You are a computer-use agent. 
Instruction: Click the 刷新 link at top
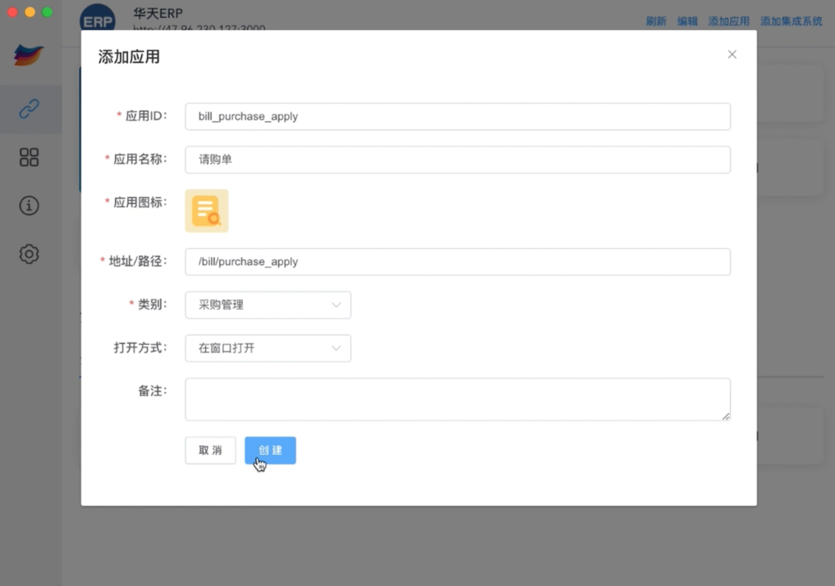pyautogui.click(x=656, y=22)
